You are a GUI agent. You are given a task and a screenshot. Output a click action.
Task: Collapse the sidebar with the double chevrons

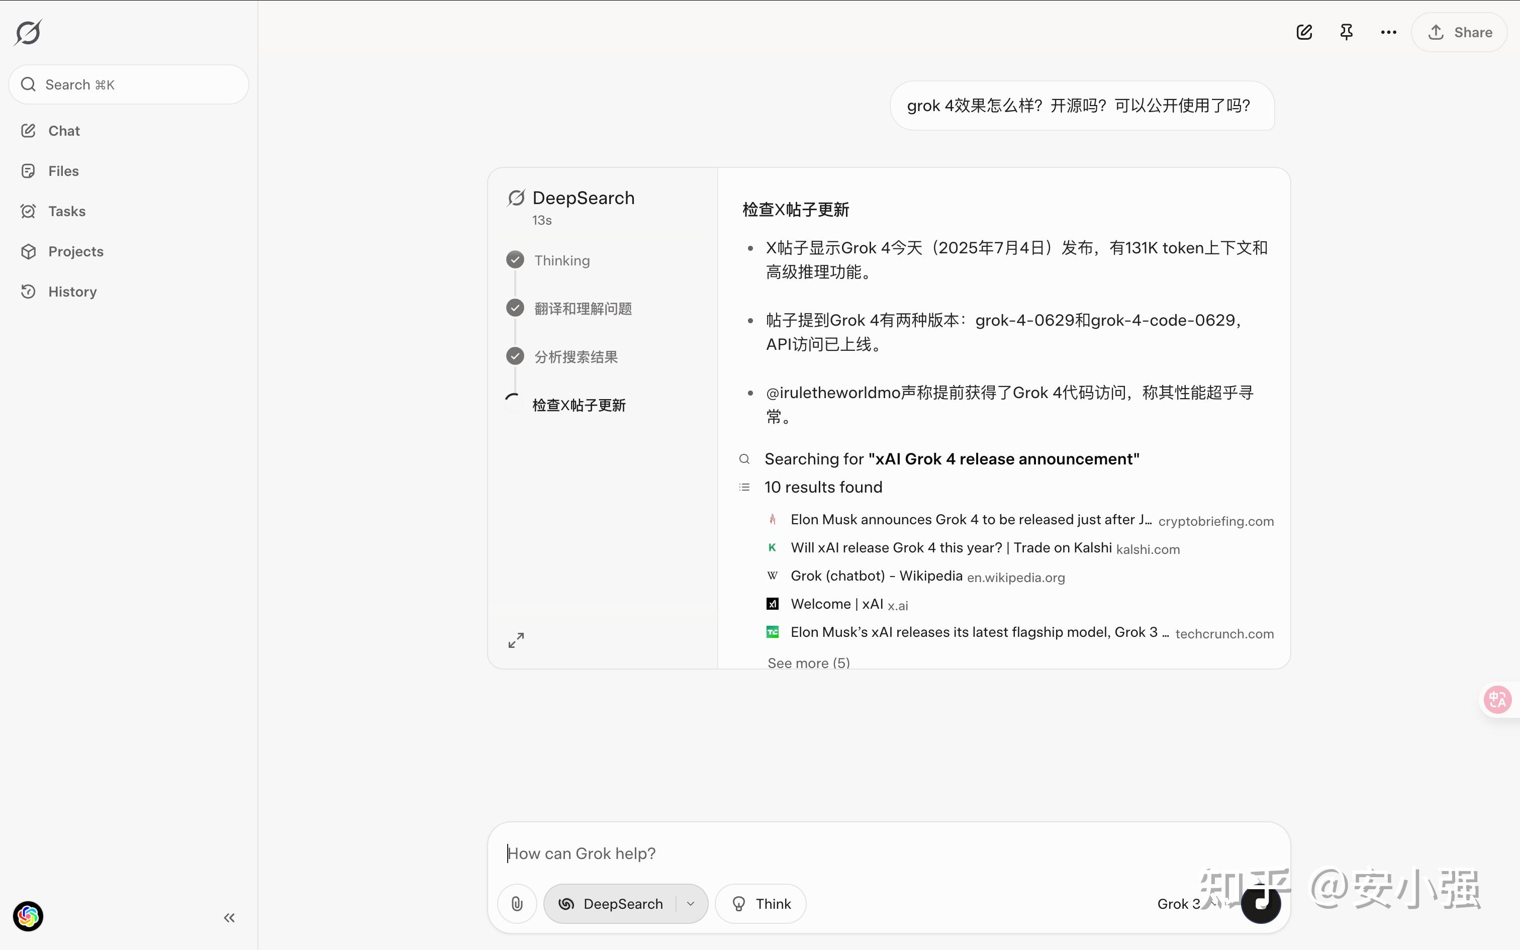click(x=229, y=917)
